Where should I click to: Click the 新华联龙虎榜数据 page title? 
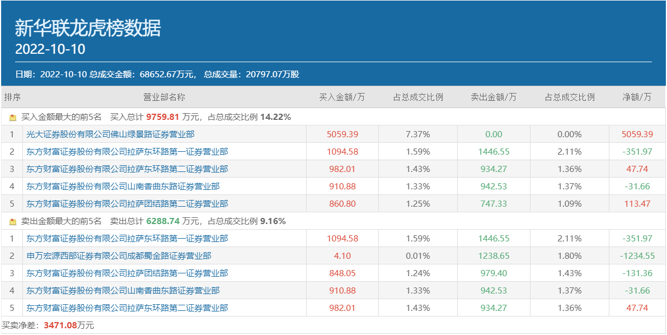(88, 28)
